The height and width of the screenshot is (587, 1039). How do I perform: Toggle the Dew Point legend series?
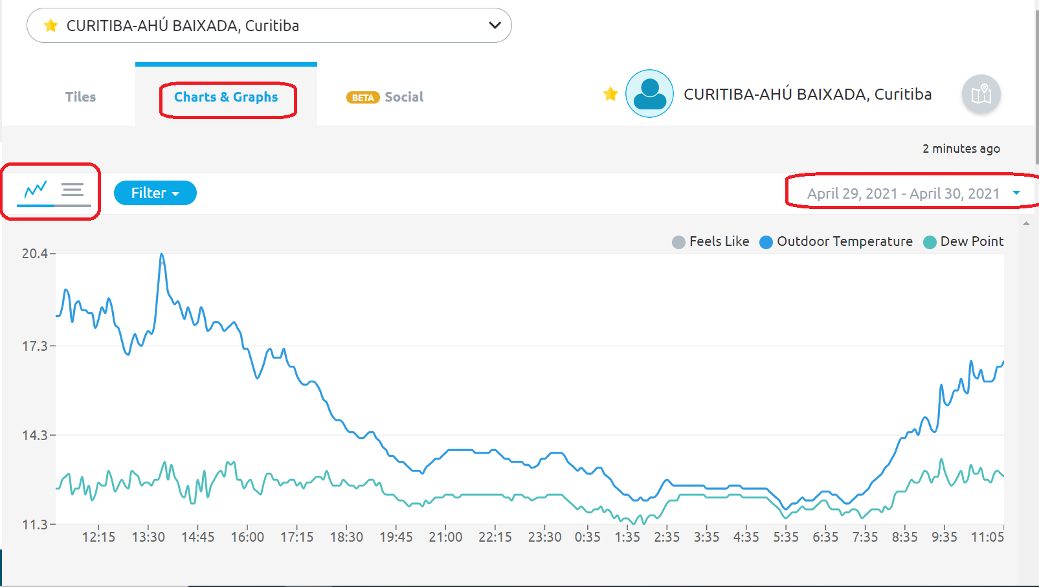click(x=963, y=241)
